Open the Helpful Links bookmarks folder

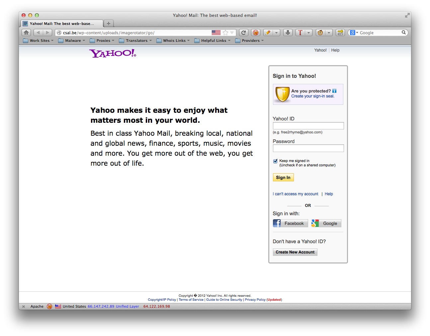click(212, 41)
